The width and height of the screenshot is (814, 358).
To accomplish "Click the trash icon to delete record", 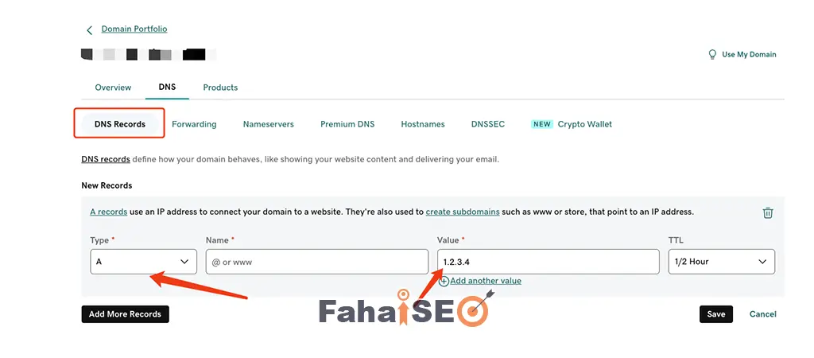I will point(767,212).
